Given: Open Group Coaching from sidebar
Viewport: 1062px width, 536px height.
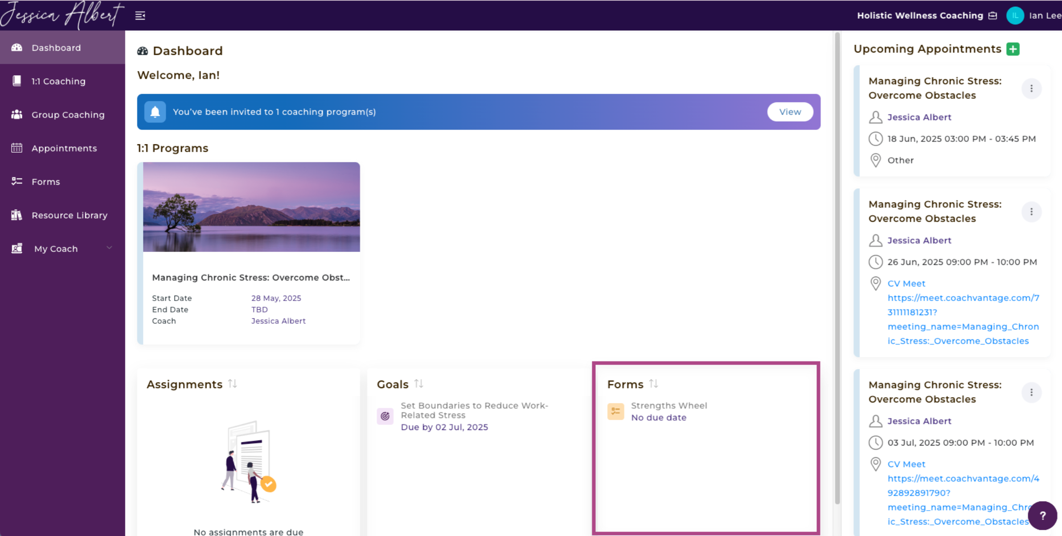Looking at the screenshot, I should pos(62,114).
